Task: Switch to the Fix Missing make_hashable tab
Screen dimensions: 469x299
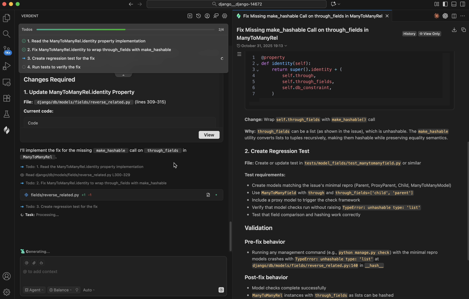Action: point(312,16)
